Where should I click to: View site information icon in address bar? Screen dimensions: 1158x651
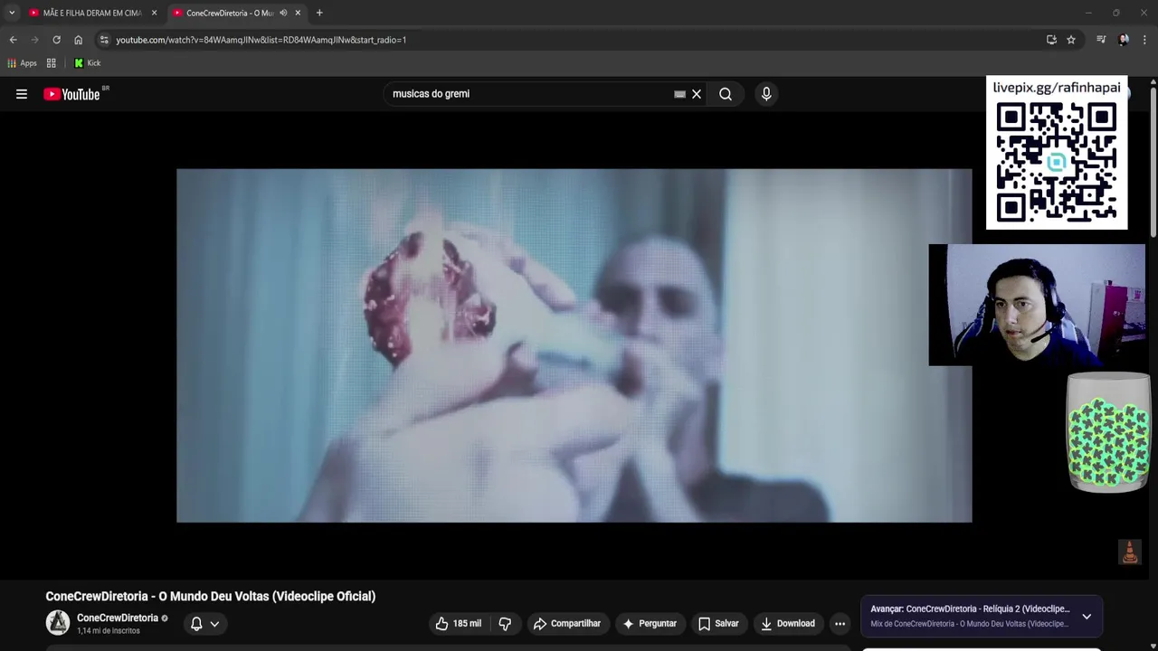click(x=104, y=40)
